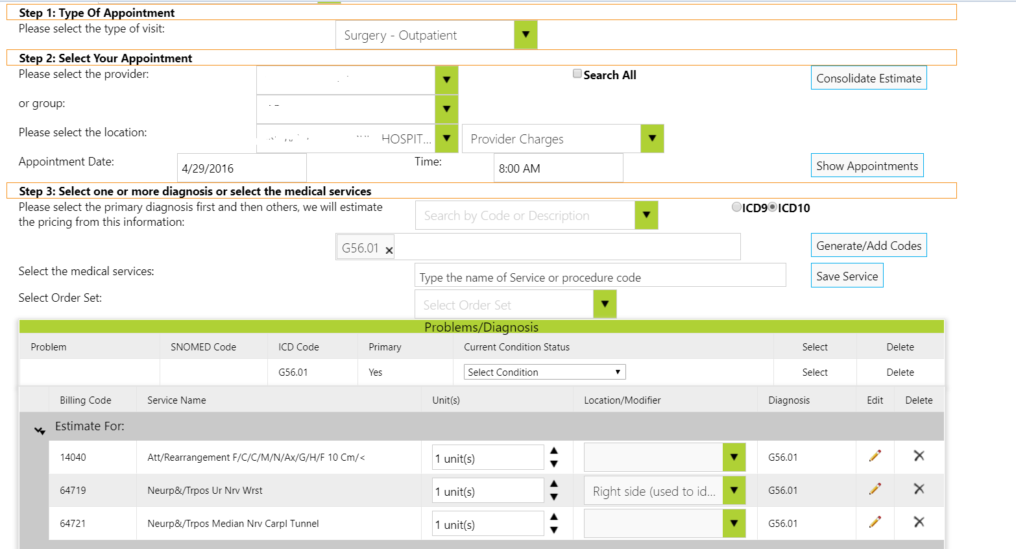This screenshot has width=1016, height=549.
Task: Click the pencil edit icon for code 14040
Action: [x=875, y=456]
